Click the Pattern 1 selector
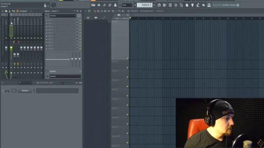 (145, 5)
